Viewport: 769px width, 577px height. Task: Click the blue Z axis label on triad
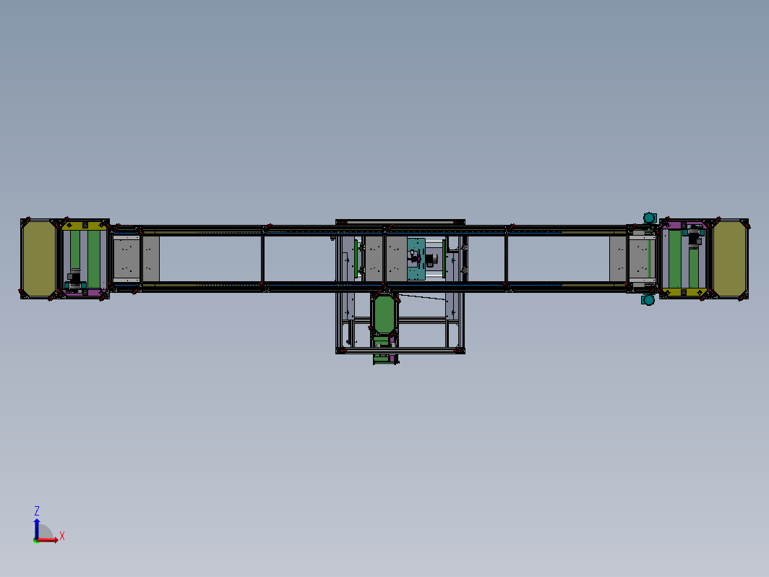point(37,510)
